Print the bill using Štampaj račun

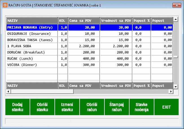click(117, 107)
